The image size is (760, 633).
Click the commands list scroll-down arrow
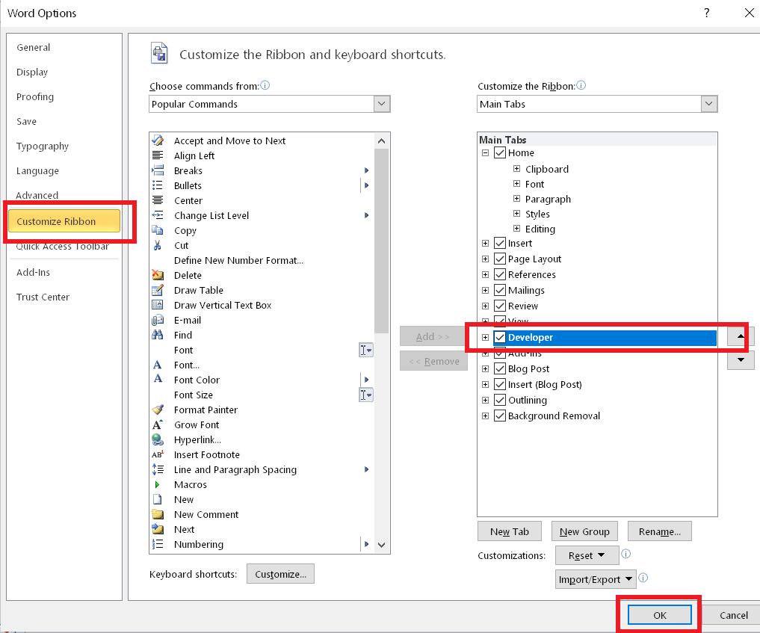381,545
